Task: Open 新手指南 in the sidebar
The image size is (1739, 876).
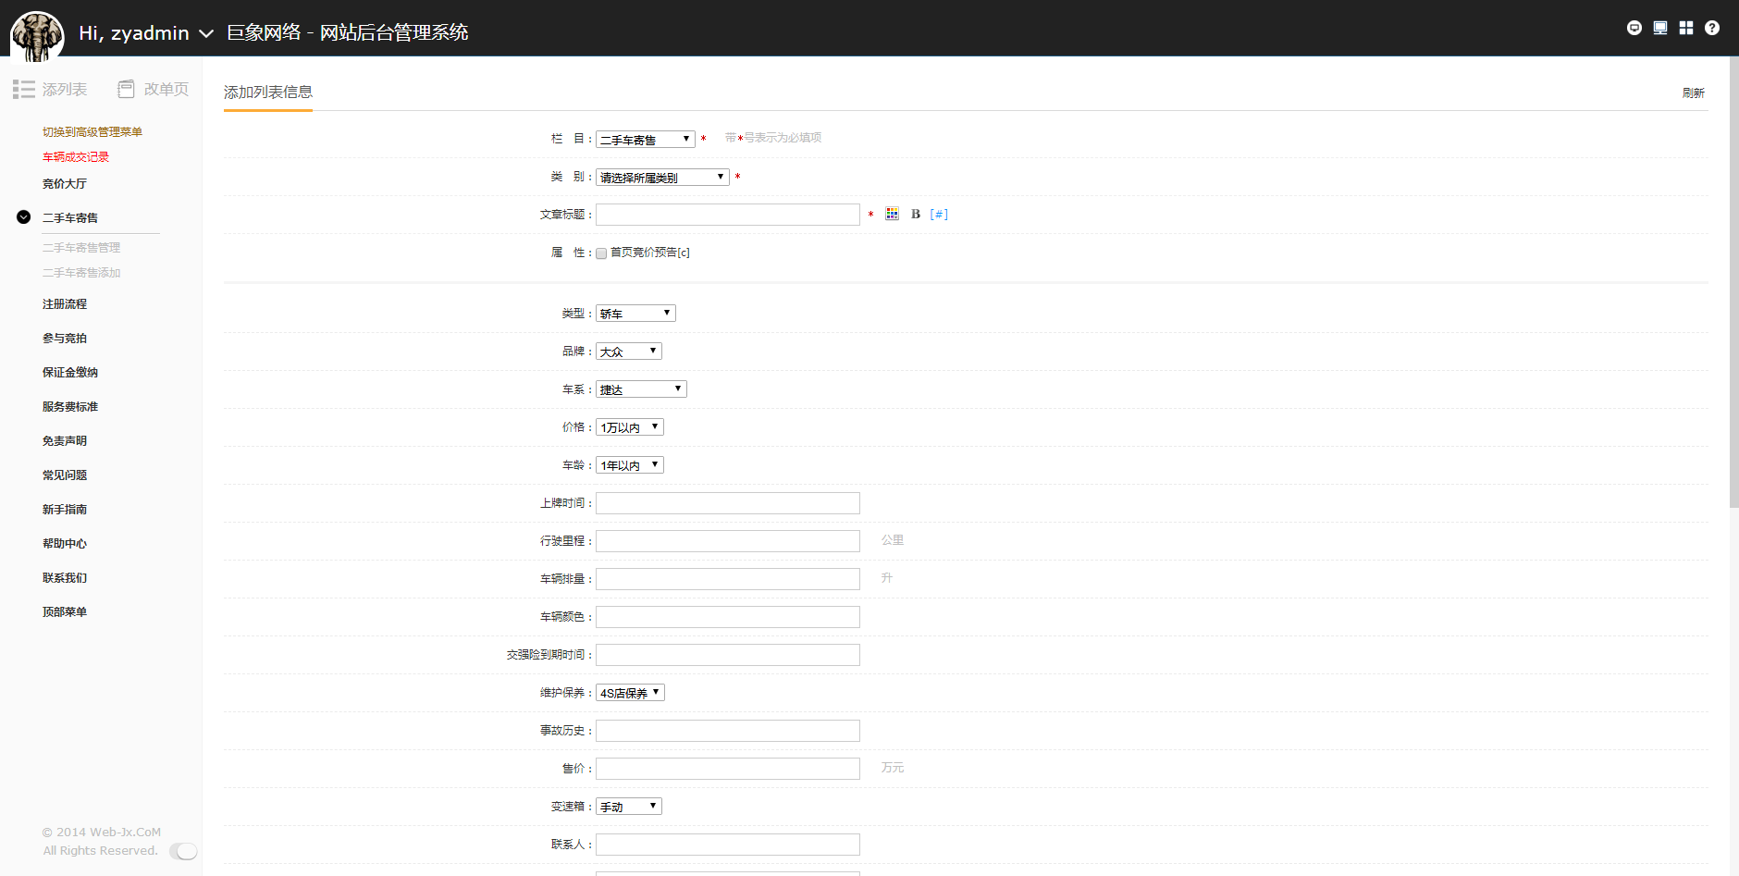Action: tap(65, 510)
